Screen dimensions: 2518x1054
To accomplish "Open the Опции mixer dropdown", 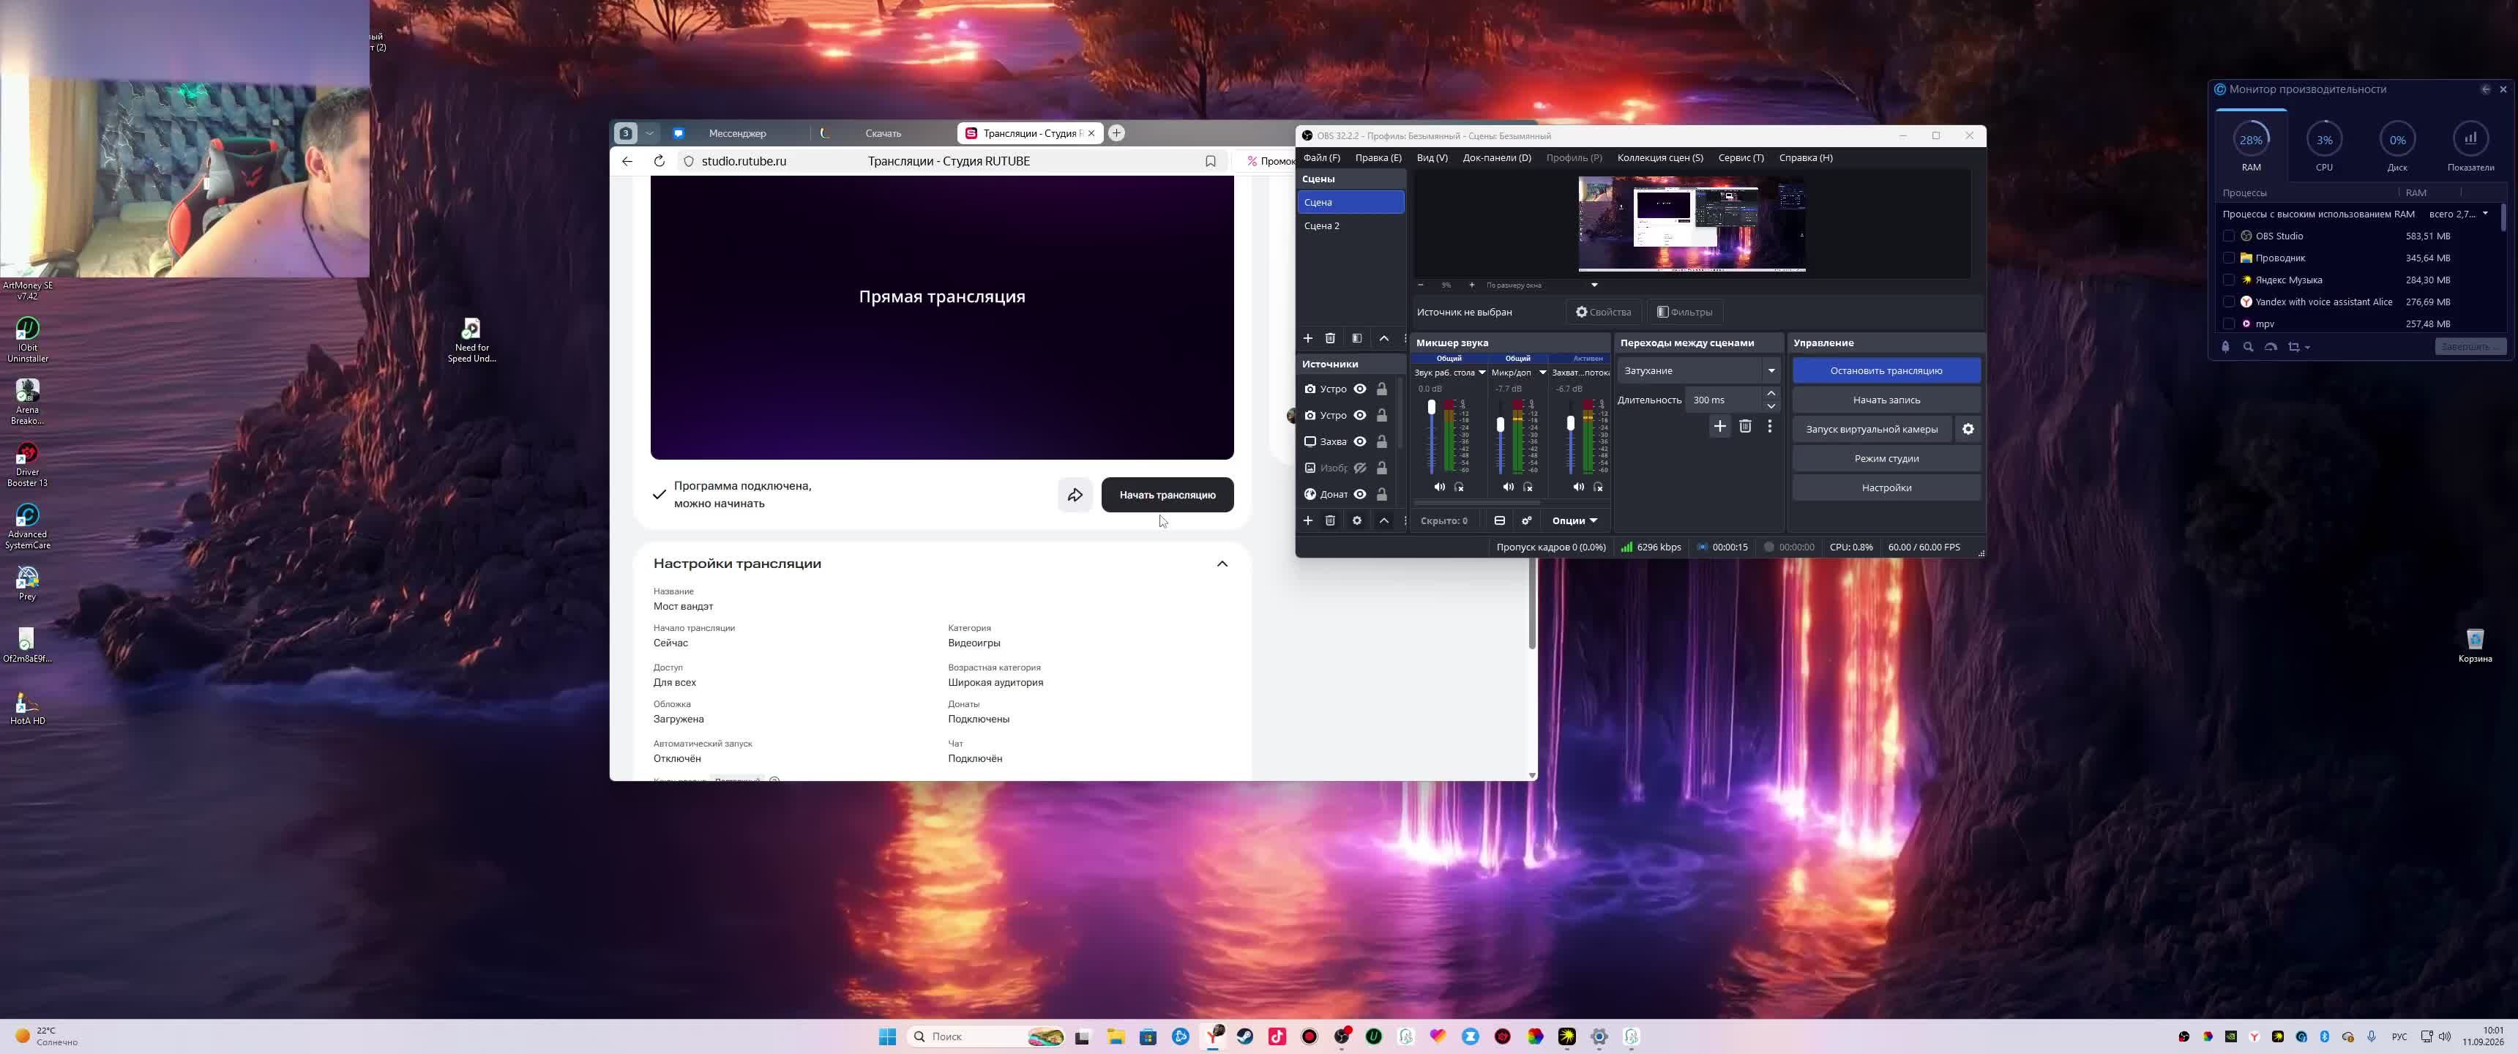I will [x=1574, y=520].
